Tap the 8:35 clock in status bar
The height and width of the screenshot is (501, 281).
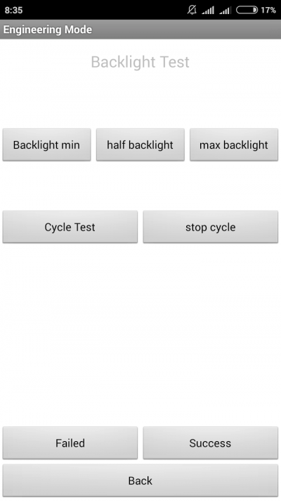click(x=14, y=10)
